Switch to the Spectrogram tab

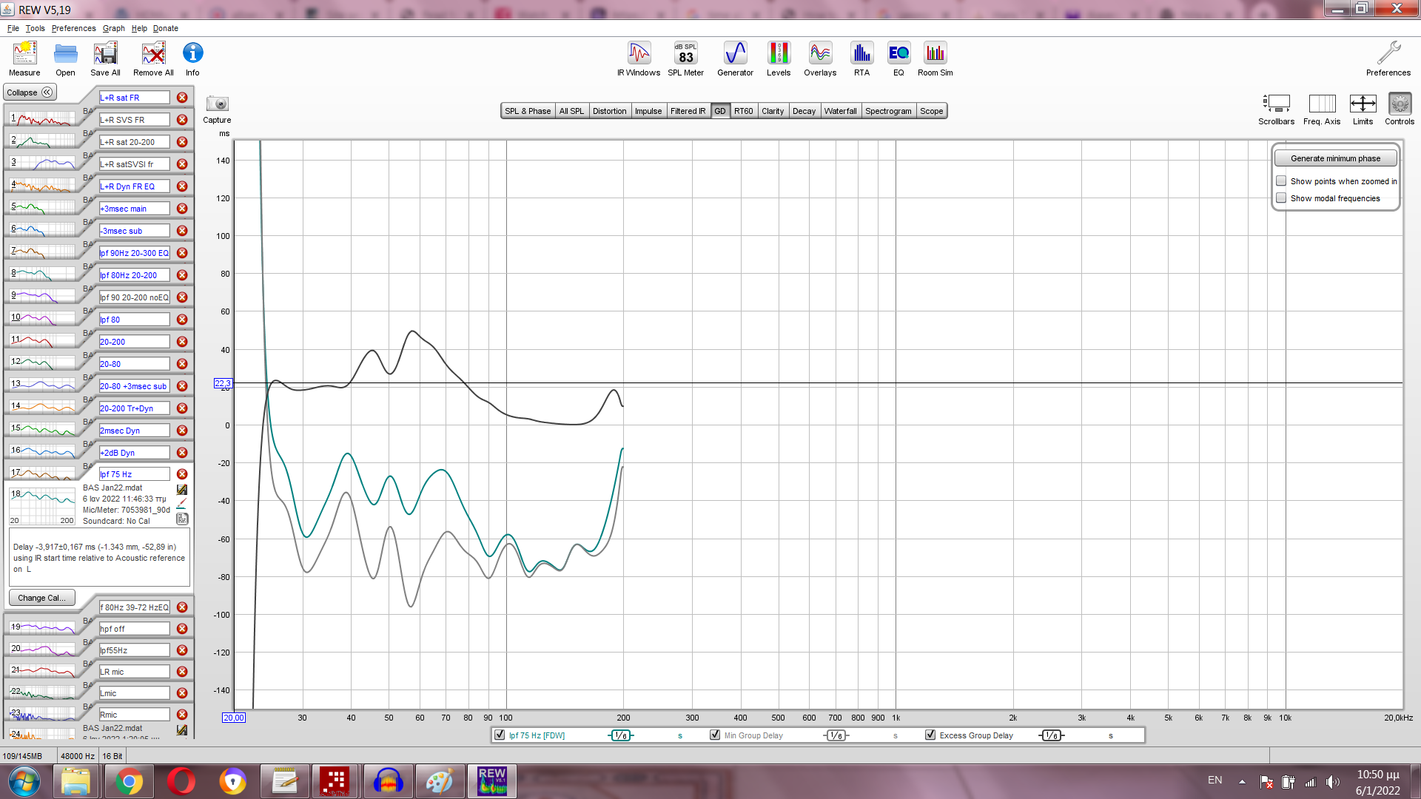coord(888,111)
